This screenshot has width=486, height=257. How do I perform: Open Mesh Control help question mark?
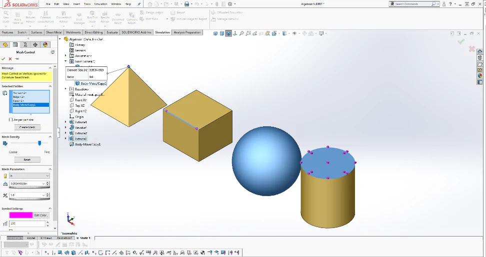pos(52,52)
